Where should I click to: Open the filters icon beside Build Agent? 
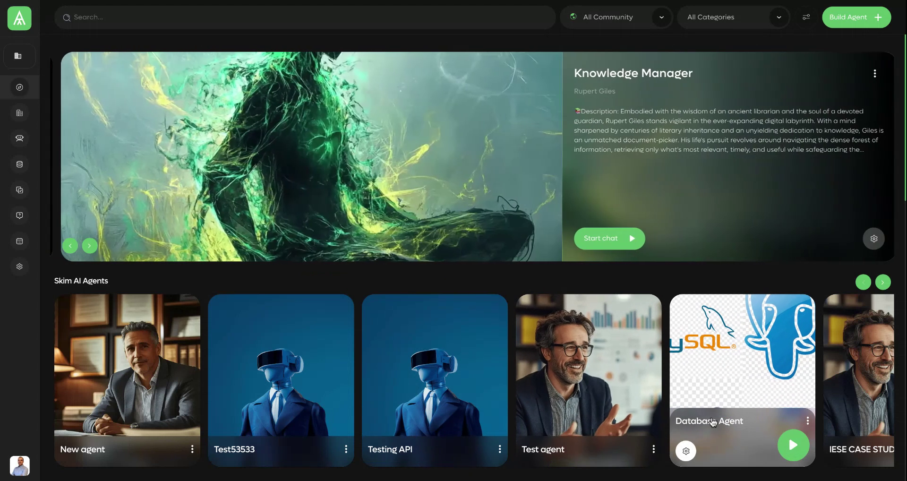pos(806,17)
